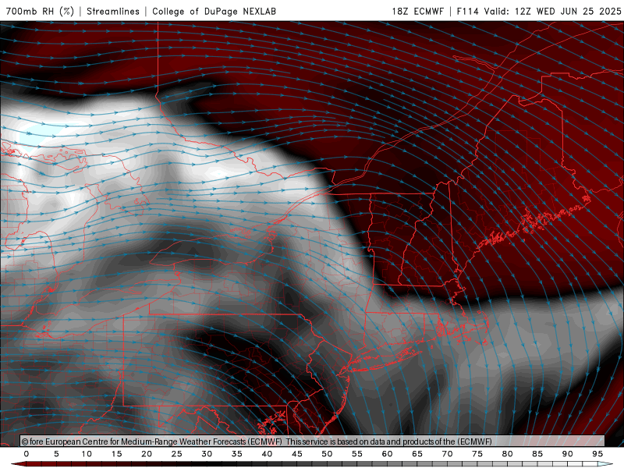Click the colorbar label "25"

pos(177,454)
